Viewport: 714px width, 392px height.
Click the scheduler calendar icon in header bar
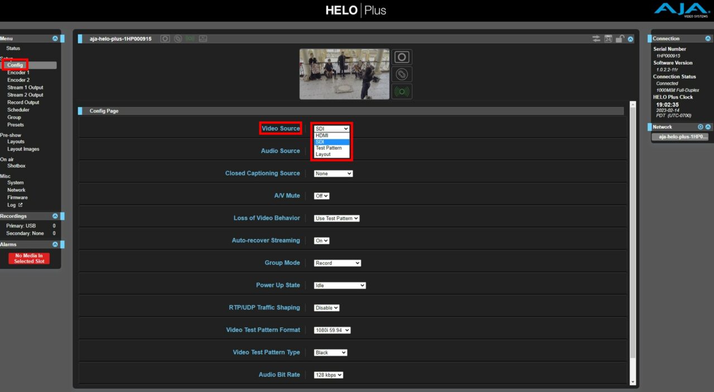(608, 39)
